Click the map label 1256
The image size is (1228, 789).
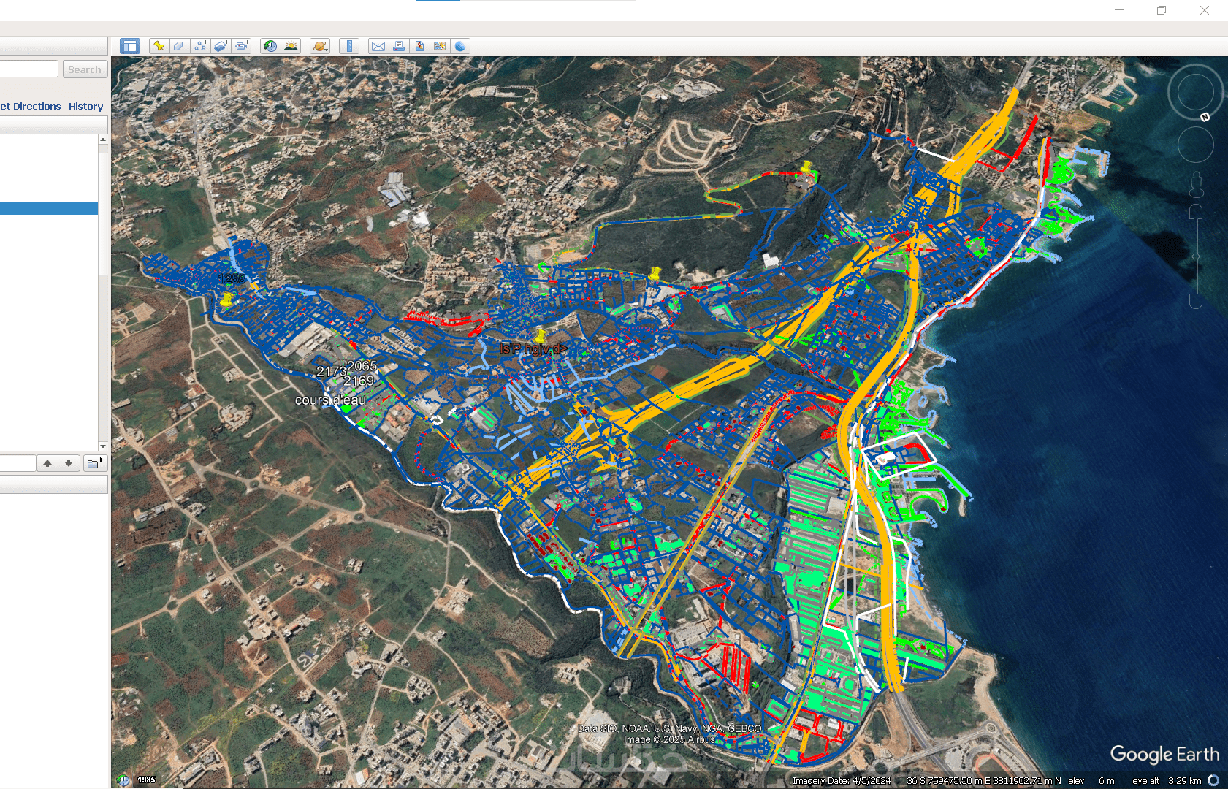point(232,279)
